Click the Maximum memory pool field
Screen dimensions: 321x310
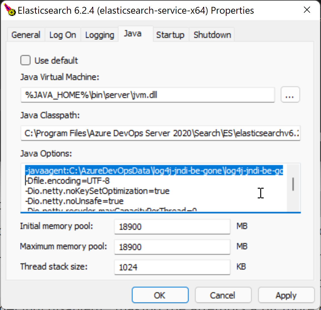(172, 247)
